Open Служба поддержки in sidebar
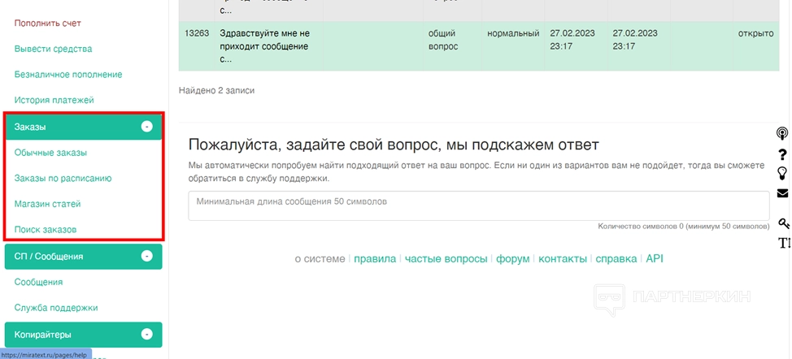The height and width of the screenshot is (359, 792). tap(56, 308)
